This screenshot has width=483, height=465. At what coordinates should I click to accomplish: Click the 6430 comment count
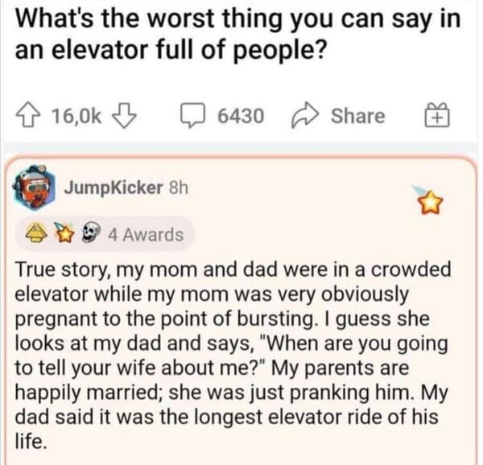pyautogui.click(x=240, y=116)
